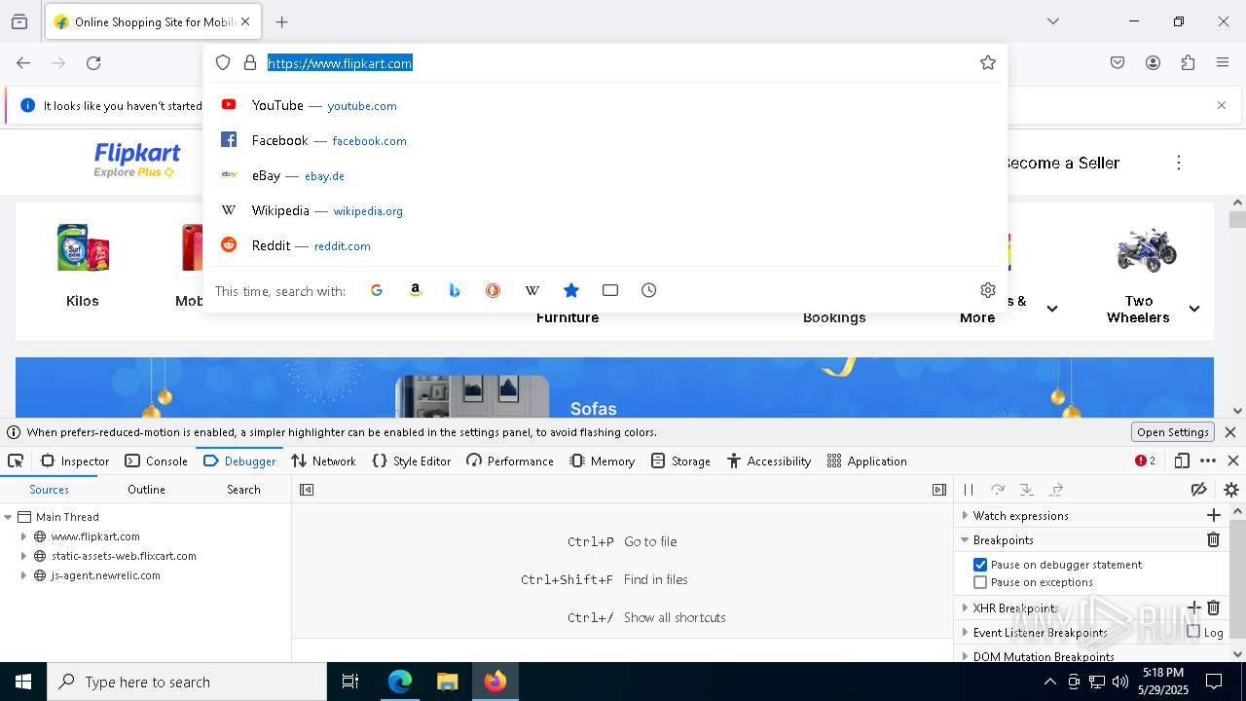
Task: Delete all XHR breakpoints with the trash icon
Action: tap(1214, 608)
